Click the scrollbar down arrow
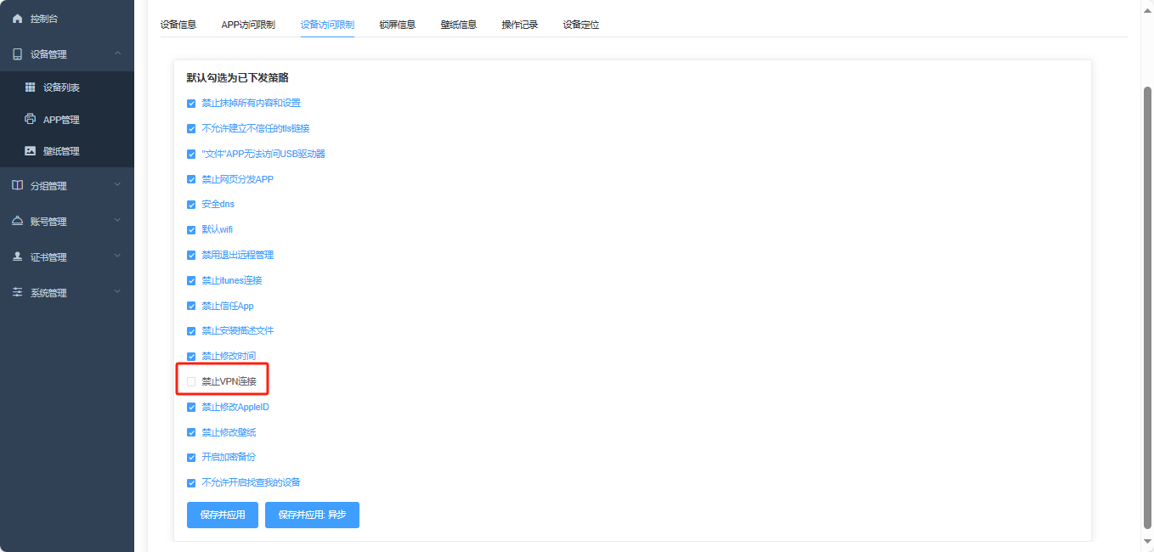1154x552 pixels. point(1147,544)
